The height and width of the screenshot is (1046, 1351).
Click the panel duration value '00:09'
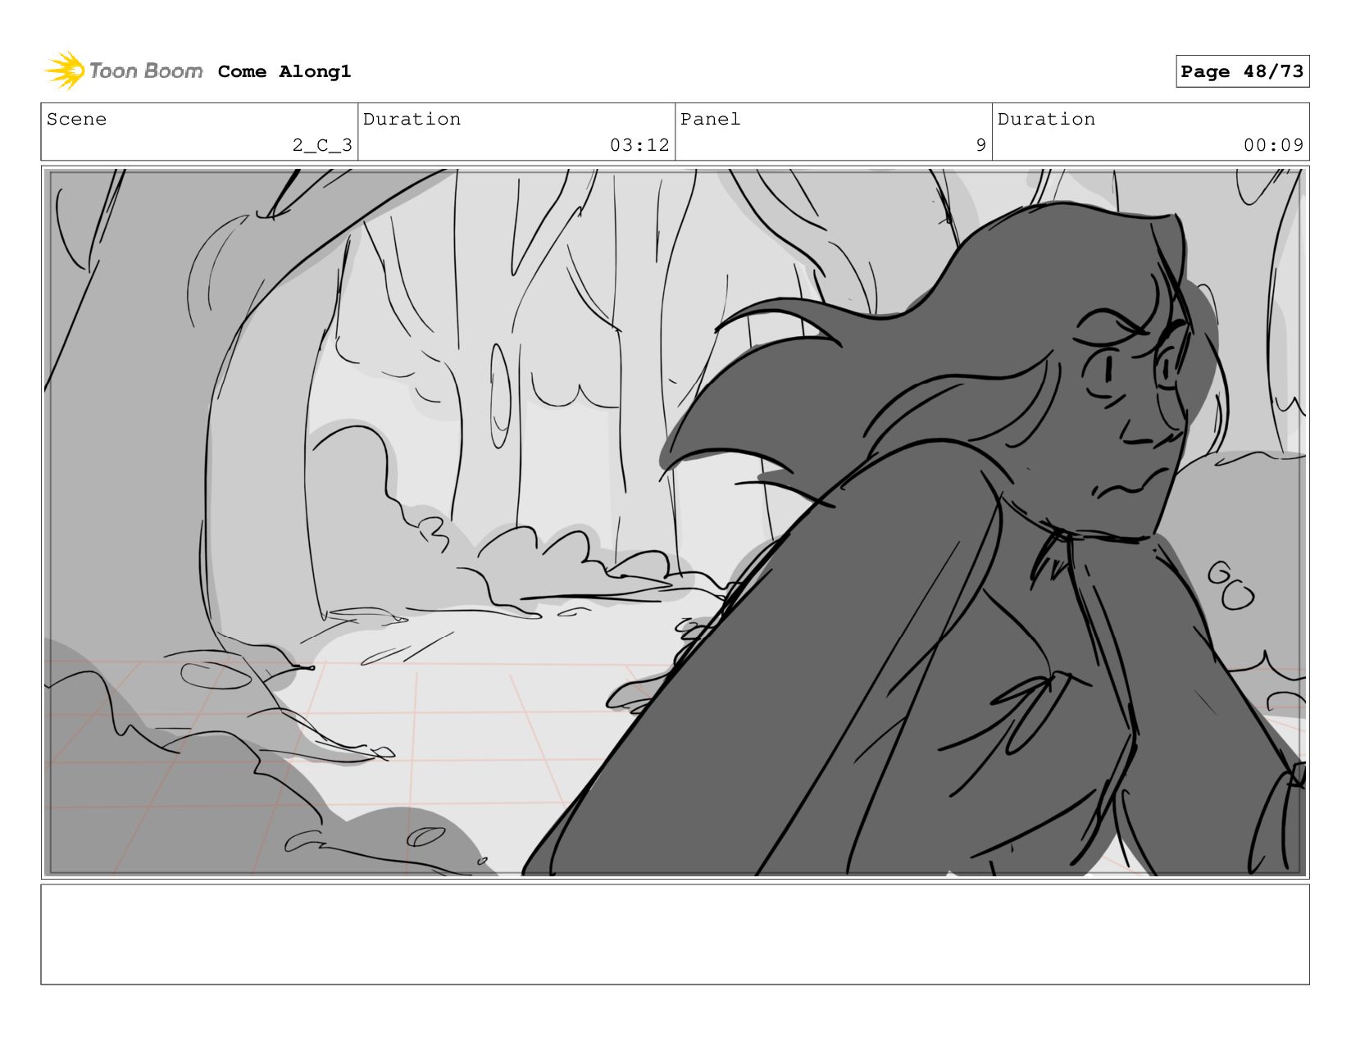[1273, 145]
